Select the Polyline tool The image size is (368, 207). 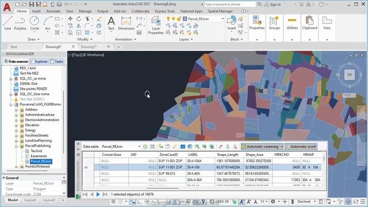20,23
